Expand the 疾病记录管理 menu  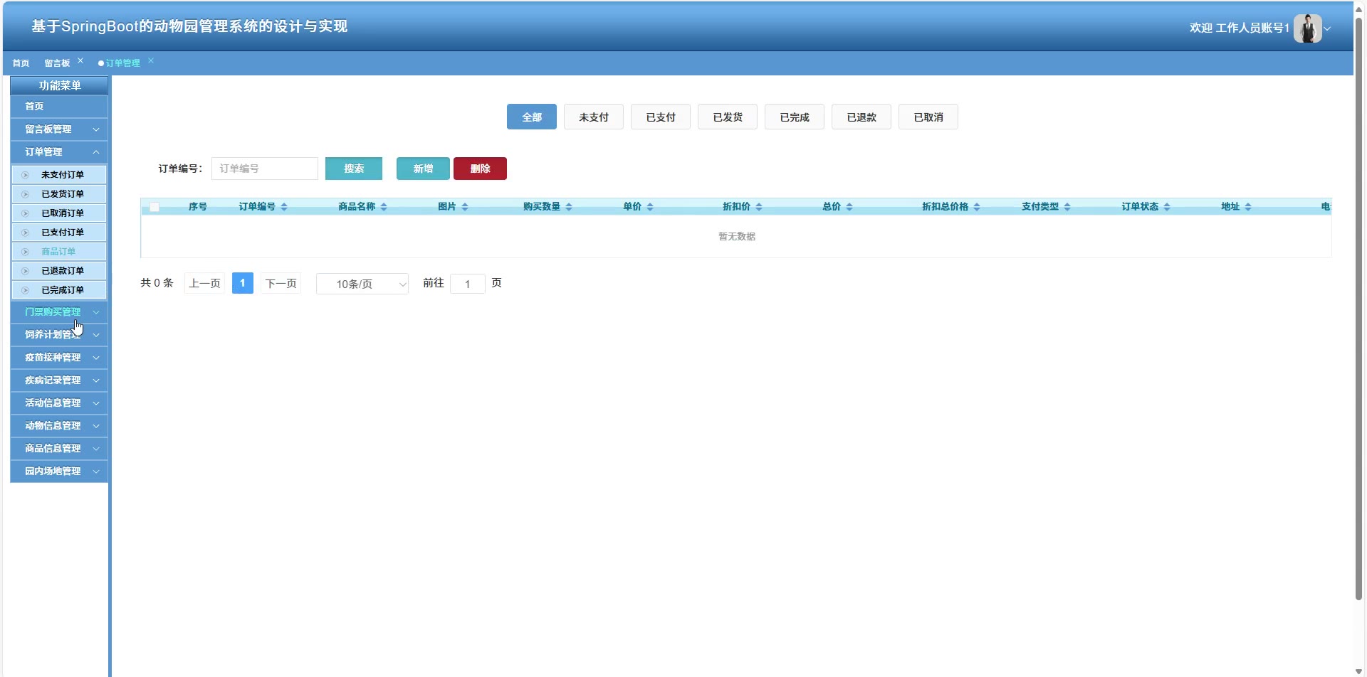coord(59,380)
